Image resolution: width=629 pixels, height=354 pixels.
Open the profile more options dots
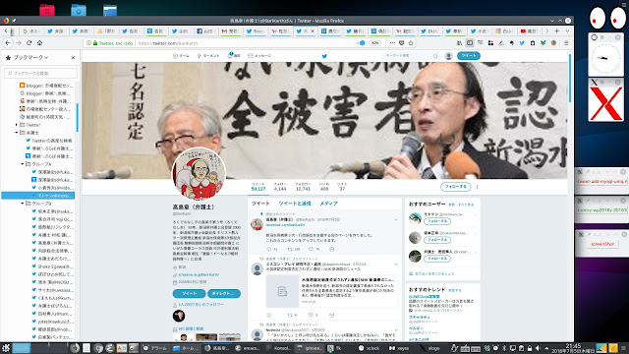pos(477,187)
